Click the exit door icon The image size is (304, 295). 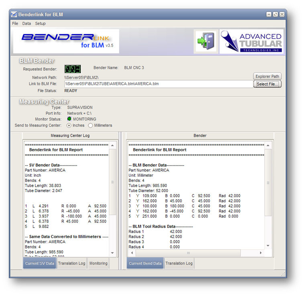coord(206,42)
